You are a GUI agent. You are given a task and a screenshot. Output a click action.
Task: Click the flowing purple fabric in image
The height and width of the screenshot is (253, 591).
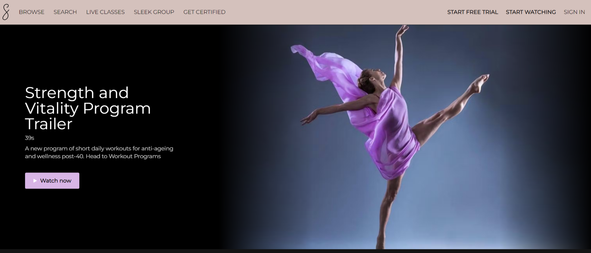click(325, 65)
